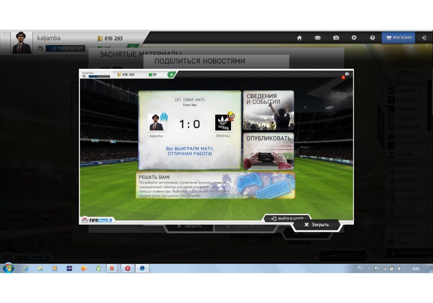Show hidden tray icons arrow
Image resolution: width=433 pixels, height=303 pixels.
[x=368, y=268]
